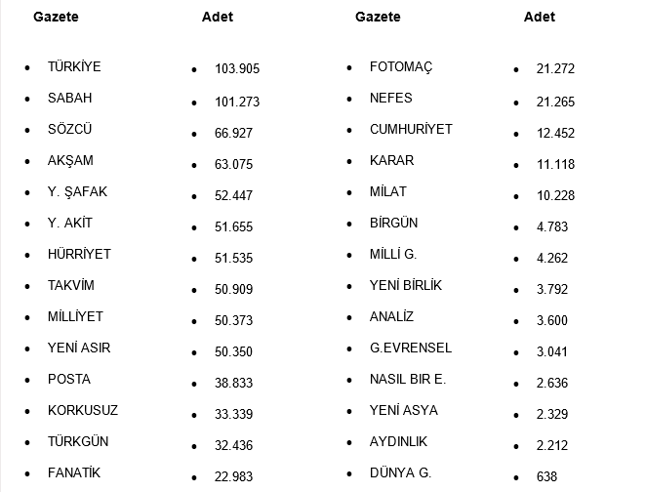Select the SABAH list entry
Image resolution: width=645 pixels, height=492 pixels.
[x=70, y=99]
